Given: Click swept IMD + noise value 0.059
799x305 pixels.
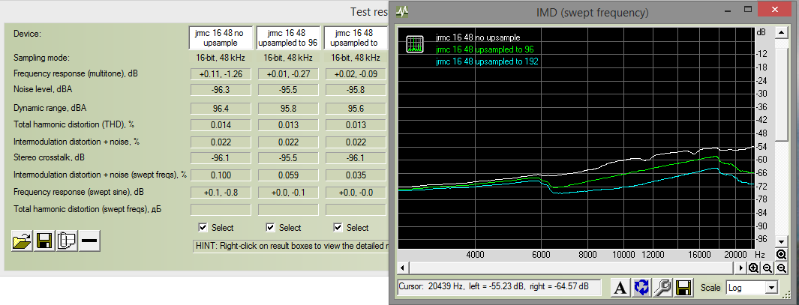Looking at the screenshot, I should (288, 175).
